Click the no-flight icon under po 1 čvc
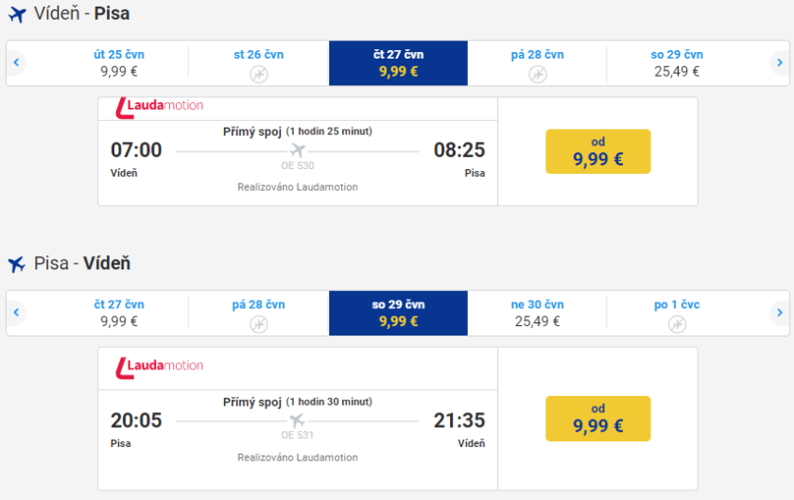This screenshot has width=794, height=500. point(677,324)
